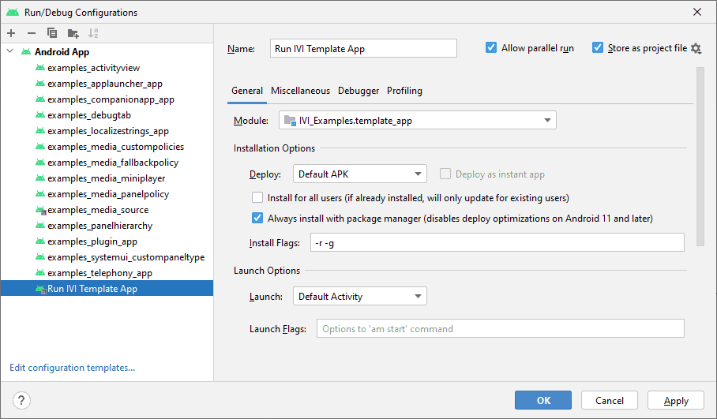Screen dimensions: 717x419
Task: Open Edit configuration templates link
Action: click(72, 367)
